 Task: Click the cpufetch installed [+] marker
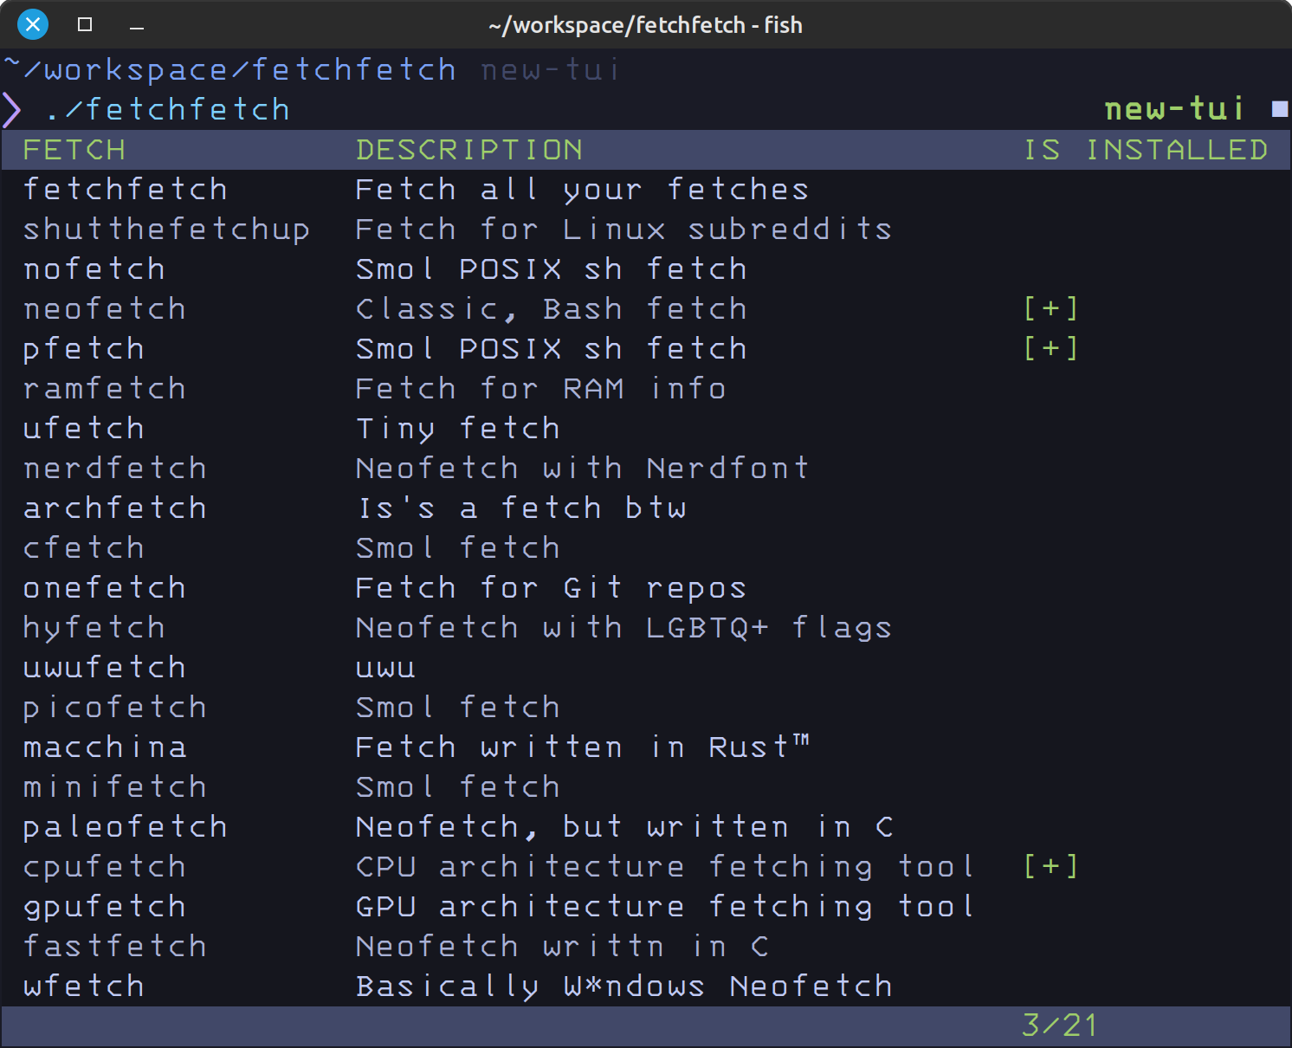[1051, 866]
